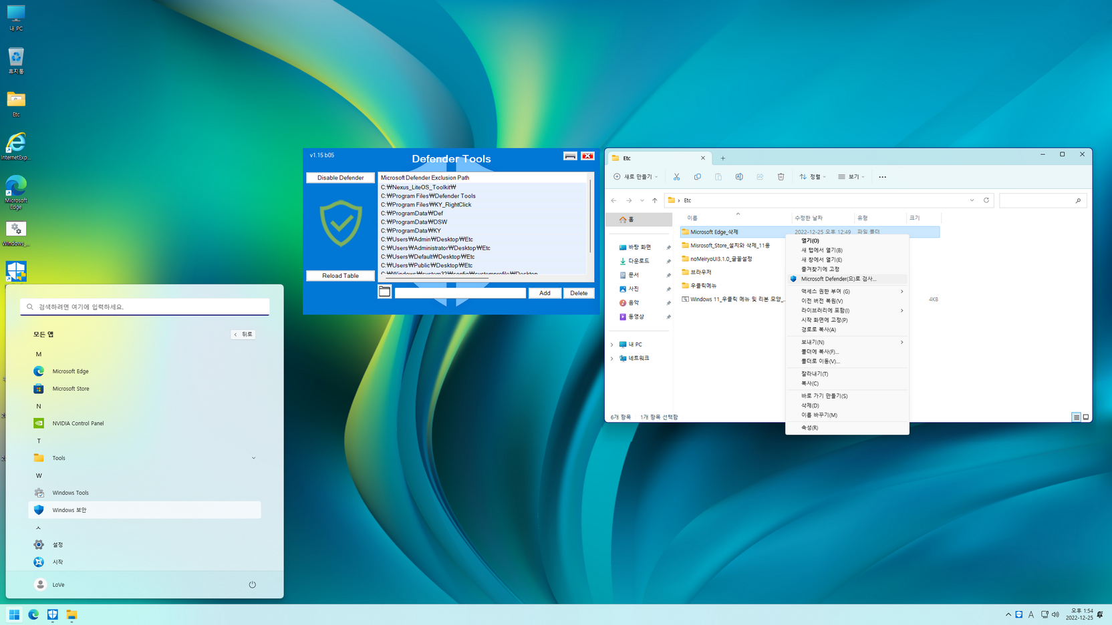
Task: Click the Add button in Defender Tools
Action: click(545, 292)
